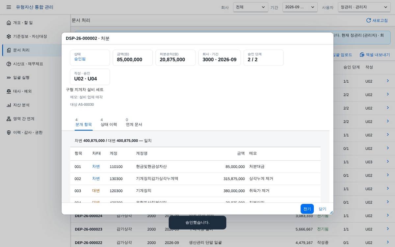The width and height of the screenshot is (395, 247).
Task: Click the document icon beside 문서 처리
Action: [9, 50]
